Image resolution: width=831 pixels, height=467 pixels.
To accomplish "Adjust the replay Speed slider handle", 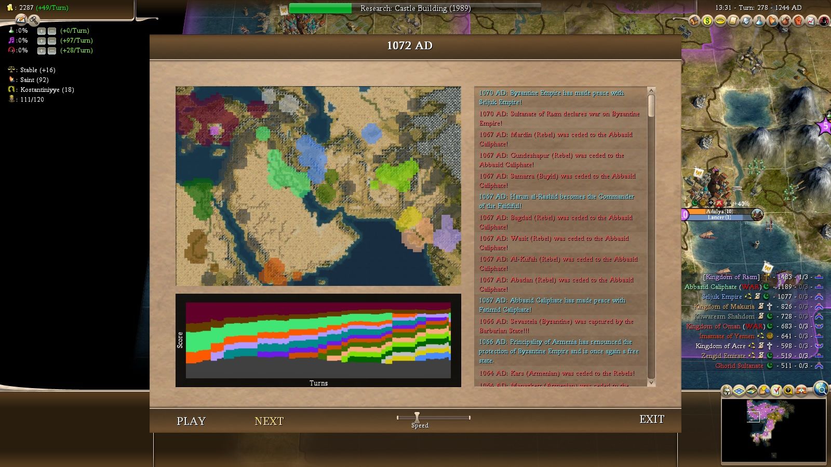I will (417, 417).
